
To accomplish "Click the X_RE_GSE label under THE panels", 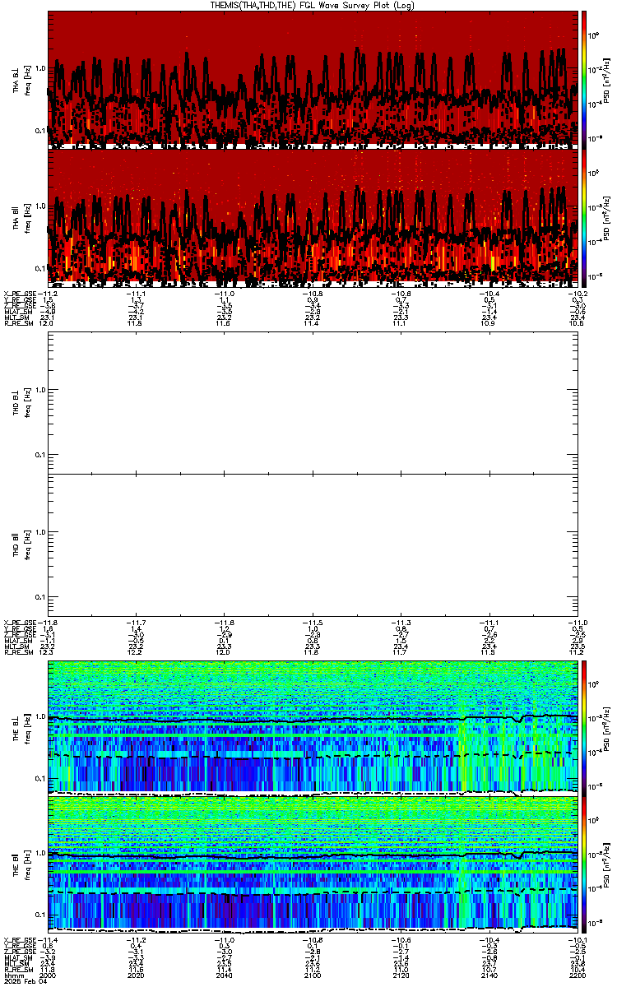I will pos(21,939).
